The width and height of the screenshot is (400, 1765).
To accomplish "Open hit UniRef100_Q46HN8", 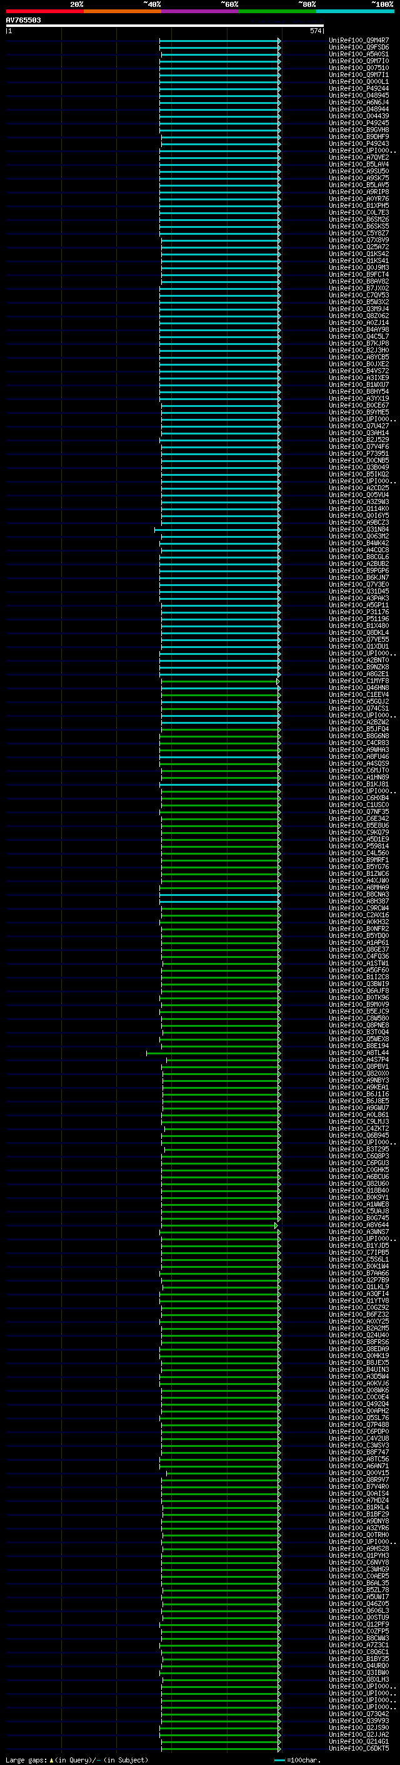I will (359, 687).
